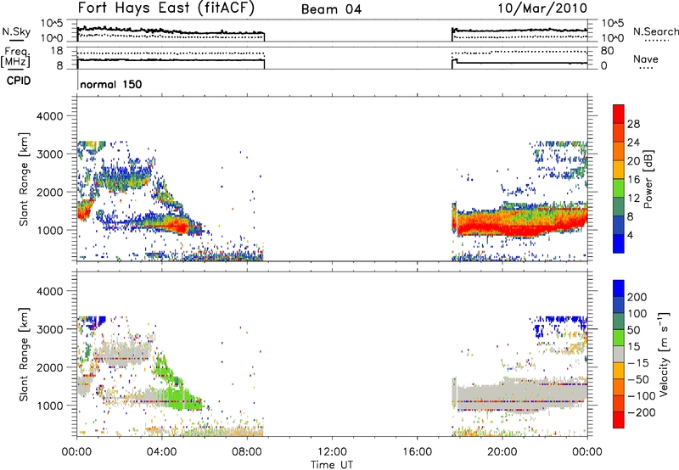Pick the yellow-orange power colorbar segment

point(619,169)
